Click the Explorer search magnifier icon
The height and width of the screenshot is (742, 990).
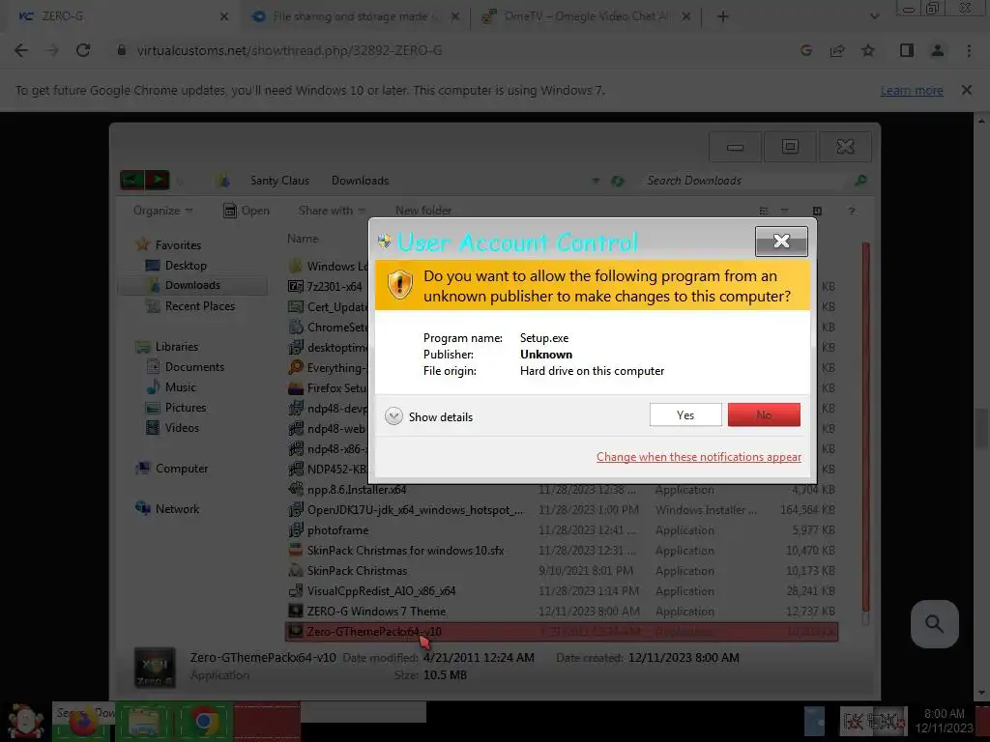point(859,181)
